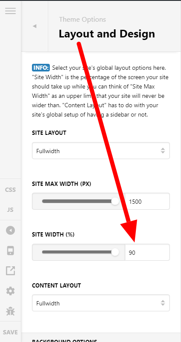This screenshot has height=342, width=181.
Task: Open the JS editor
Action: pyautogui.click(x=11, y=210)
